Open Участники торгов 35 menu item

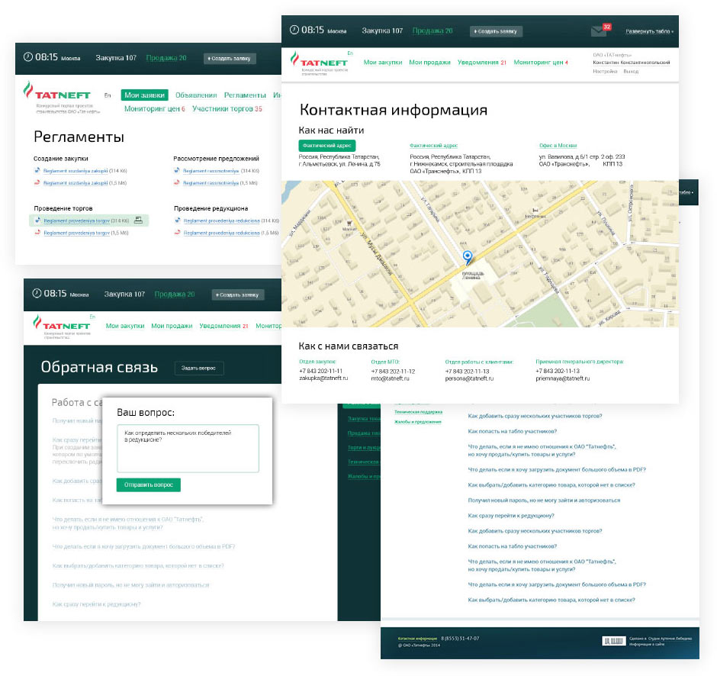227,109
